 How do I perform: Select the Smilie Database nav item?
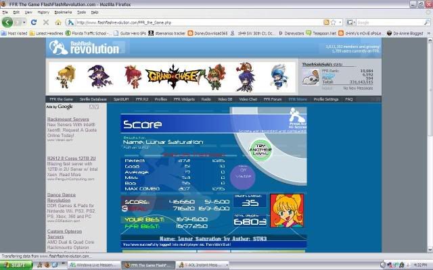click(93, 99)
